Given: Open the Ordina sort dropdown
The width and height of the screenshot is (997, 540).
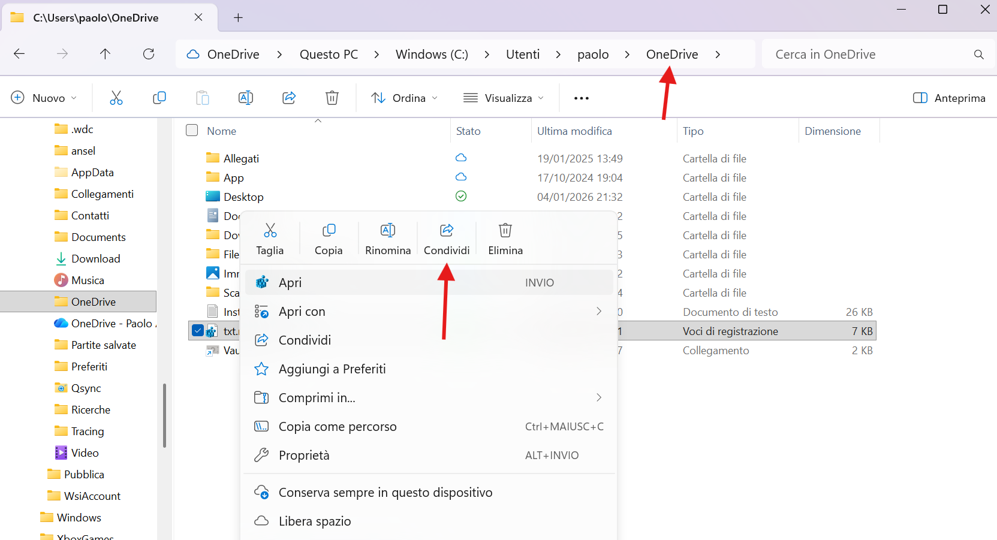Looking at the screenshot, I should [405, 98].
